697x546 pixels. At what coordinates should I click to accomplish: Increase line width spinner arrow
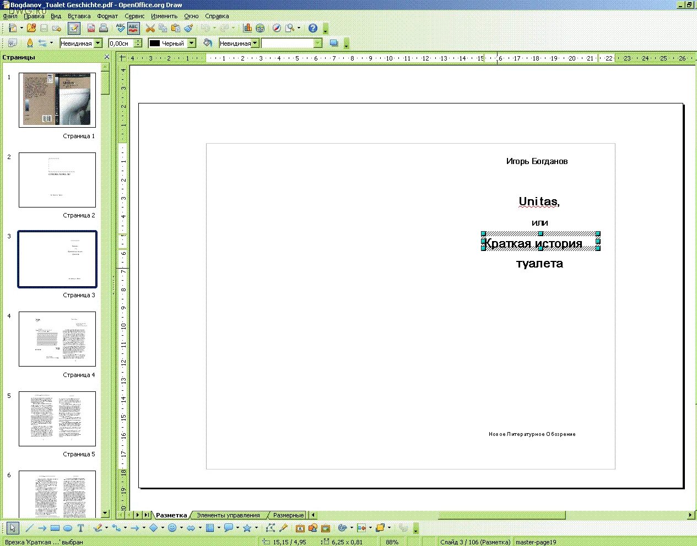[x=138, y=41]
